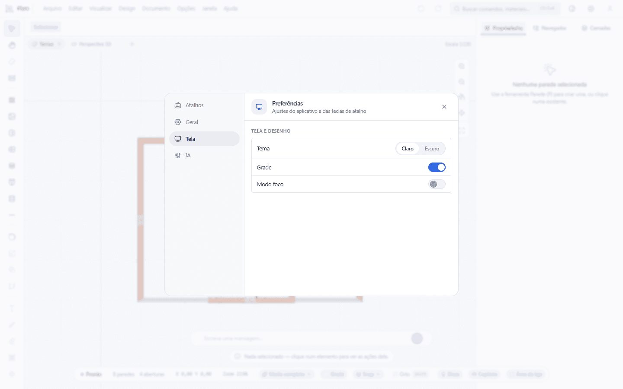This screenshot has height=389, width=623.
Task: Focus the Buscar comandos search field
Action: coord(505,9)
